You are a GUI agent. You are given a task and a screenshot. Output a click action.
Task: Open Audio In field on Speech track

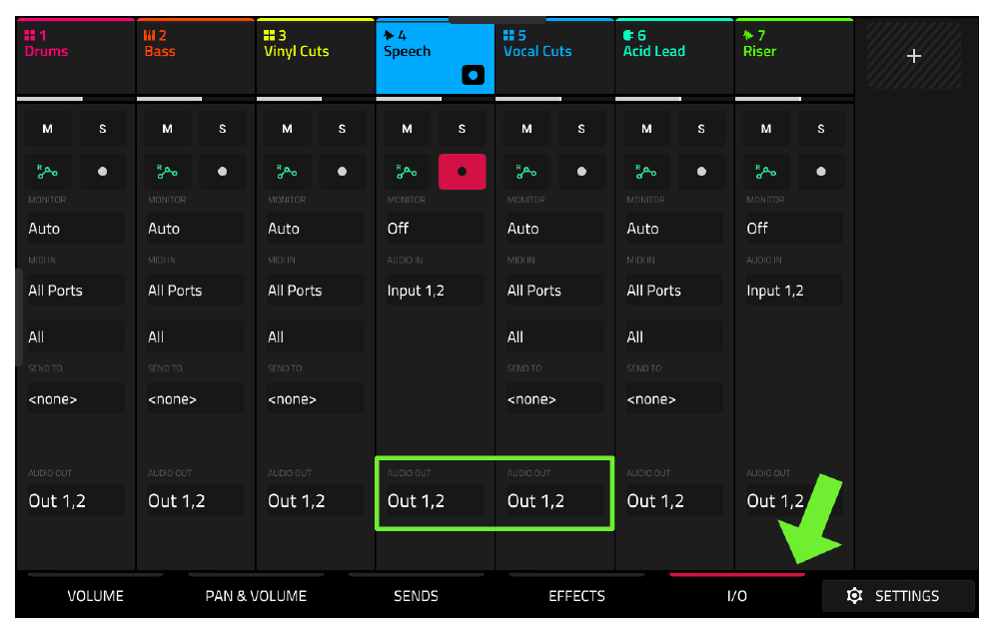(x=435, y=290)
